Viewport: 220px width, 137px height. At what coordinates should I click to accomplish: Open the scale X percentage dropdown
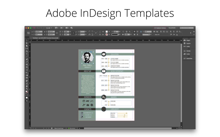70,32
